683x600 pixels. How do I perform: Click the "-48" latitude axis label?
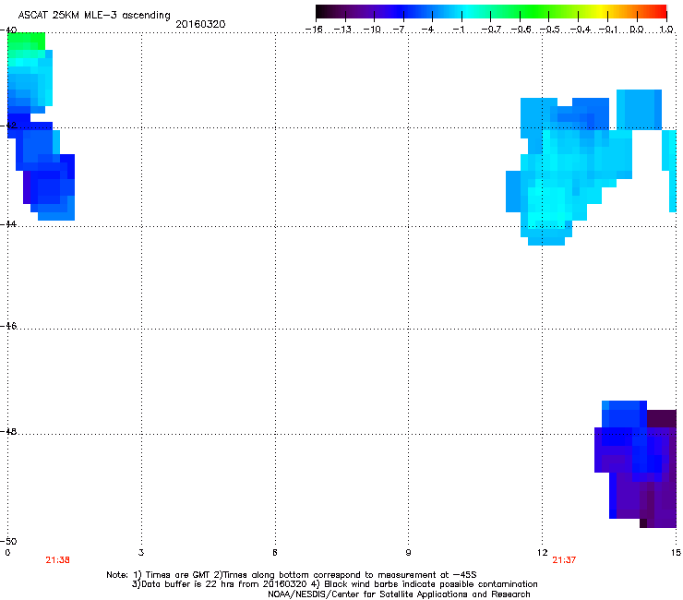[8, 431]
